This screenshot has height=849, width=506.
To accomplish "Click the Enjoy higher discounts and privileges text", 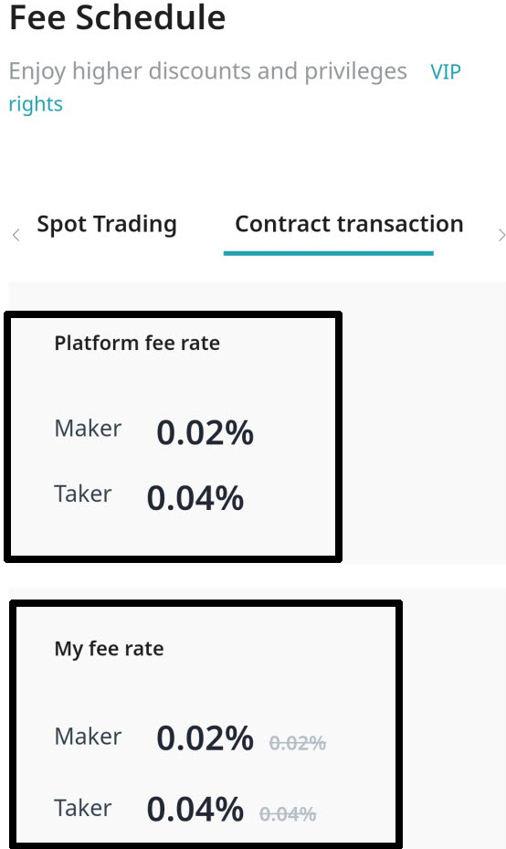I will [208, 71].
